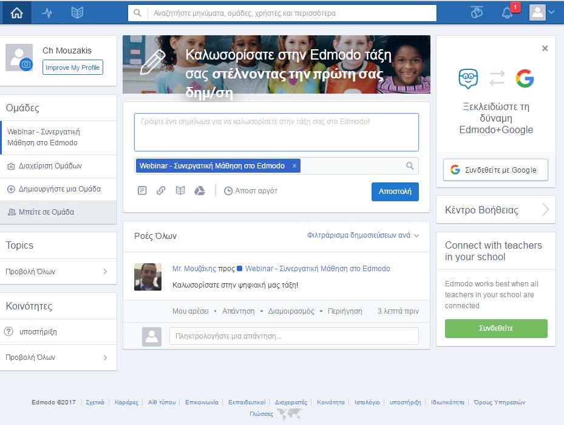
Task: Open Κοινότητα footer link
Action: tap(330, 403)
